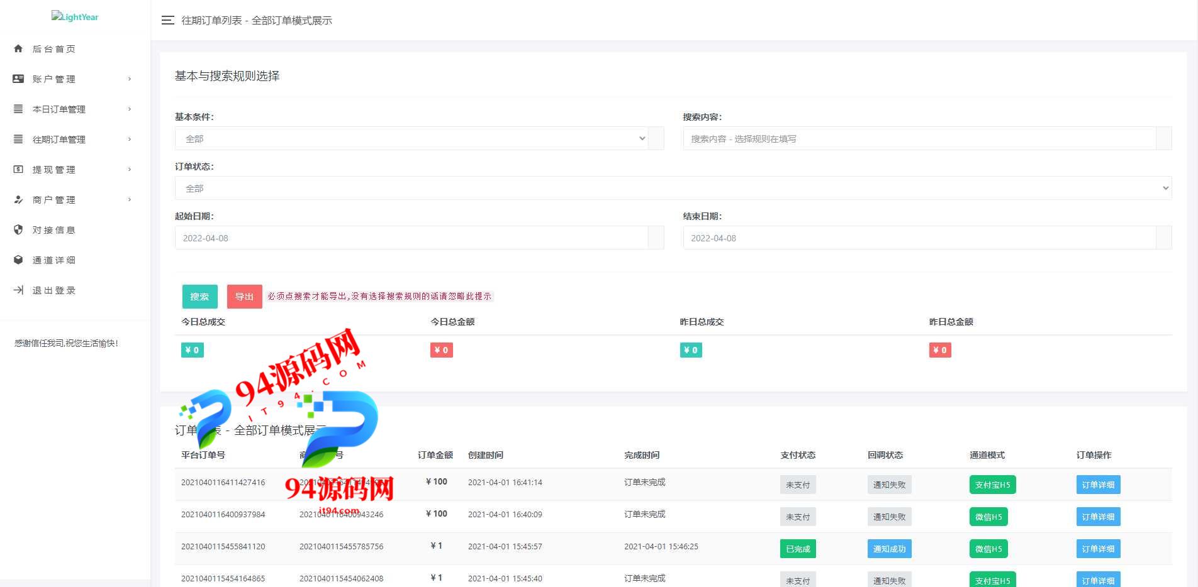
Task: Click the 通知成功 callback badge
Action: (x=889, y=549)
